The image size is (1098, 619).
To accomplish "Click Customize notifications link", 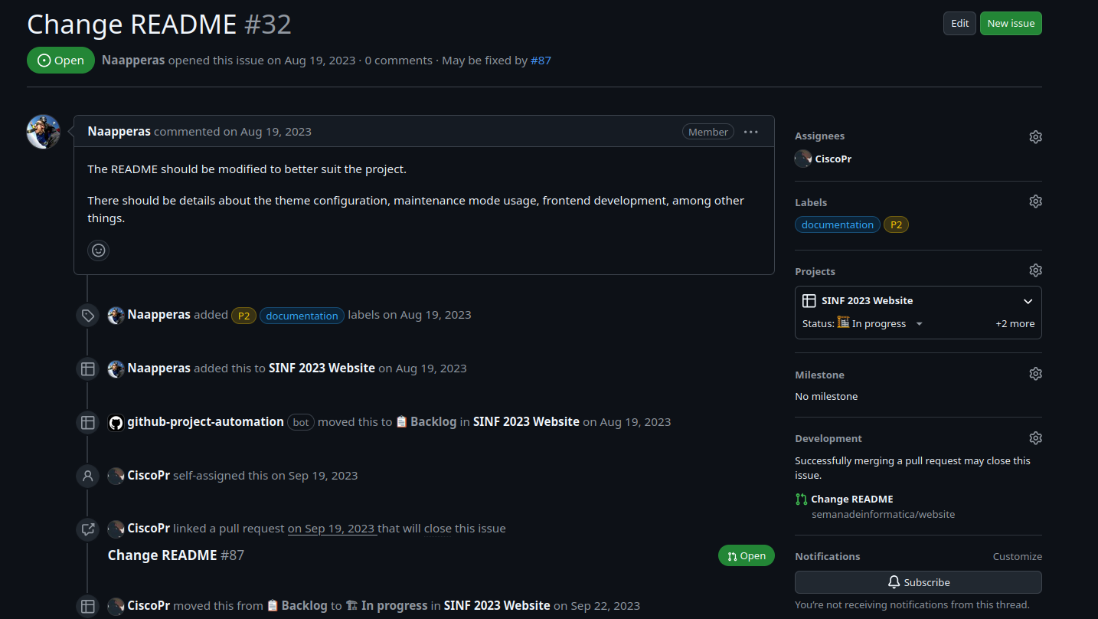I will point(1017,557).
